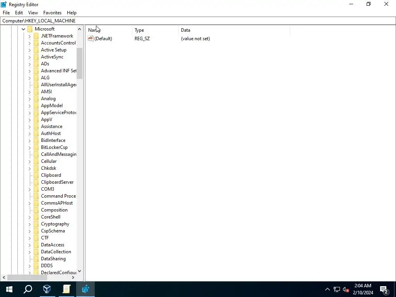Show hidden system tray icons
The height and width of the screenshot is (297, 396).
click(327, 289)
